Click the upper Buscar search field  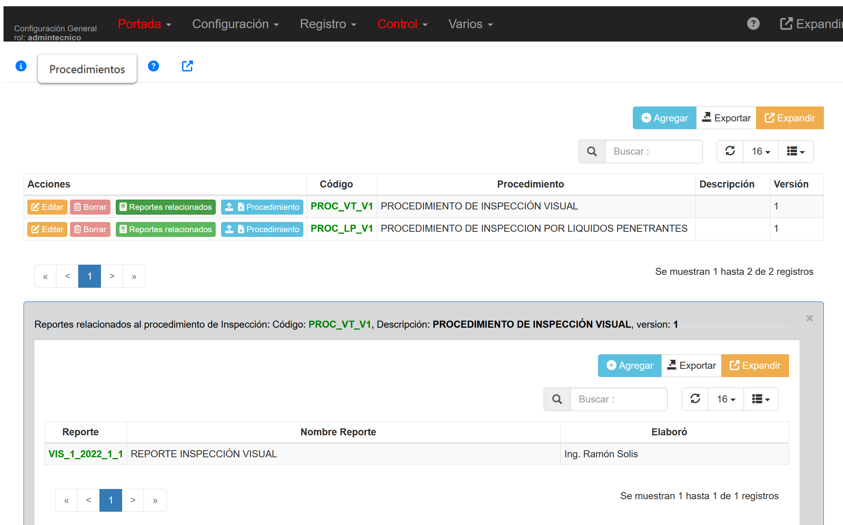(653, 152)
